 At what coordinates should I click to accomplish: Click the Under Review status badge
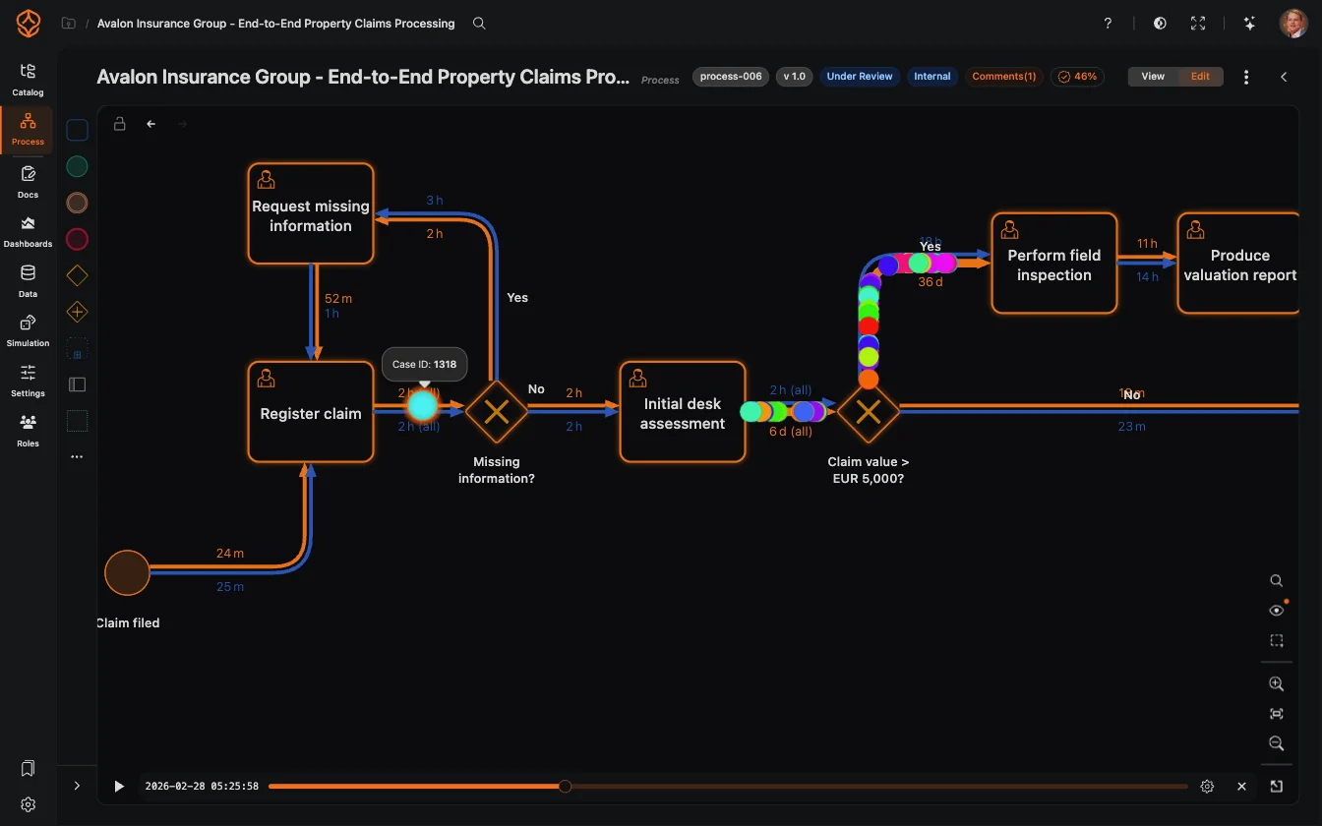860,76
